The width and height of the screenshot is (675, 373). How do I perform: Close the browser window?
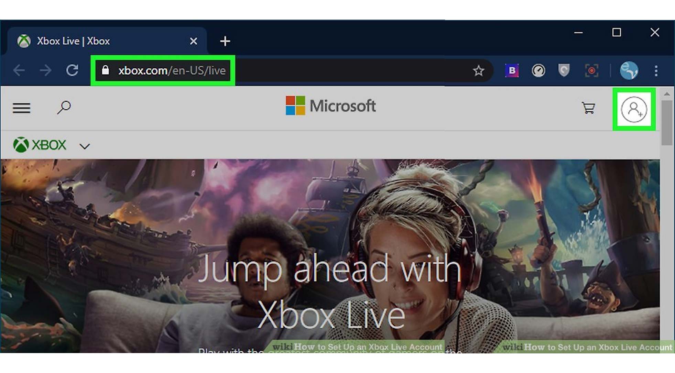(x=655, y=33)
